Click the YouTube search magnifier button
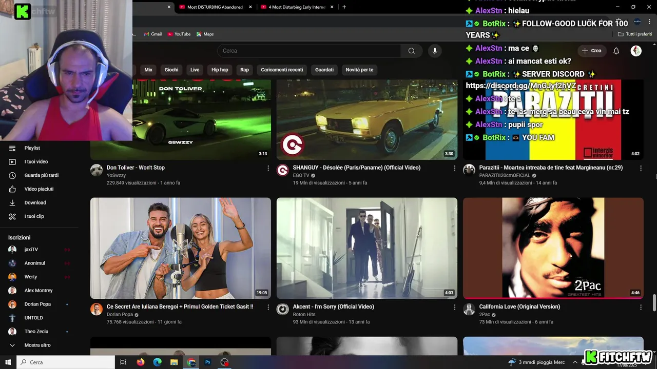The height and width of the screenshot is (369, 657). (x=411, y=51)
